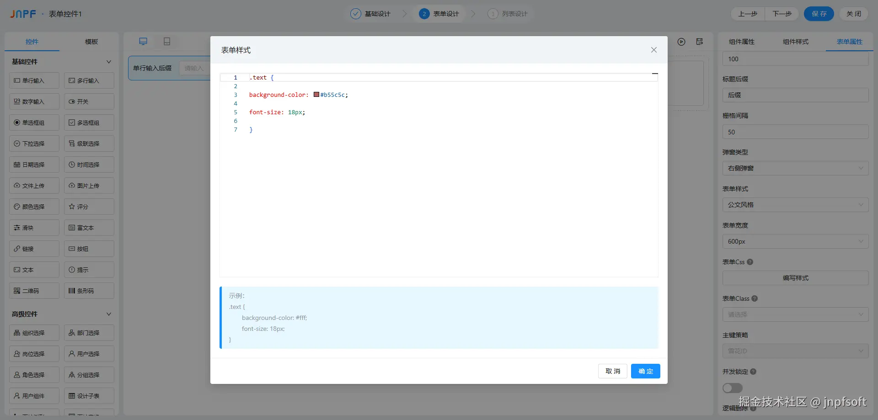The image size is (878, 420).
Task: Switch to the 模板 tab
Action: point(91,42)
